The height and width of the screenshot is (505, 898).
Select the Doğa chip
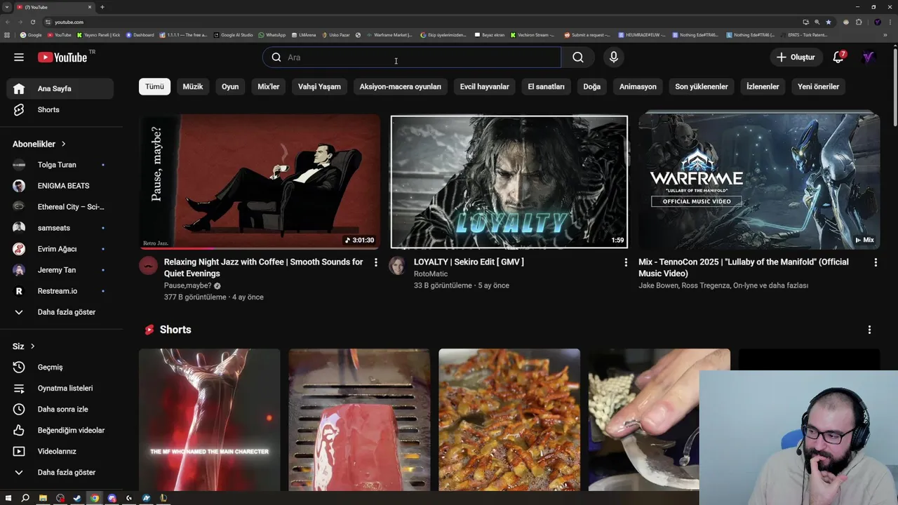[592, 86]
